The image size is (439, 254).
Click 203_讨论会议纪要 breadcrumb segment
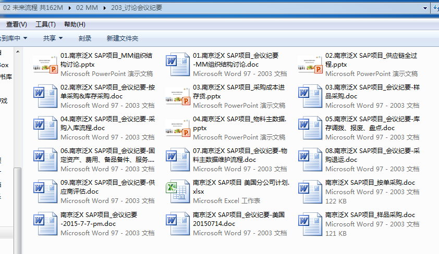point(137,7)
